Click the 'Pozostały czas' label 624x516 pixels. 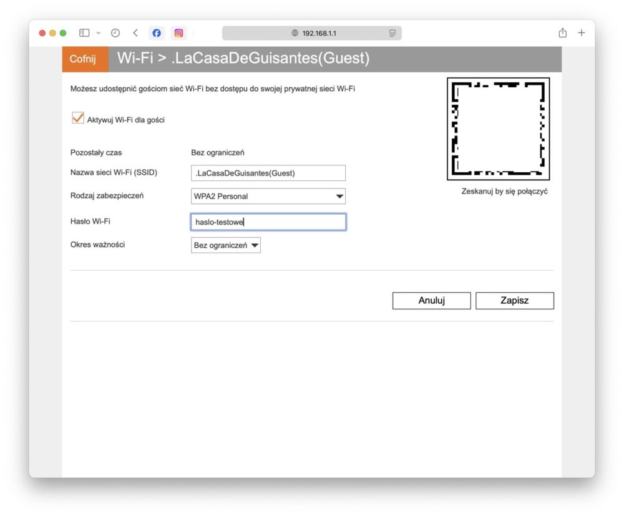(x=96, y=153)
